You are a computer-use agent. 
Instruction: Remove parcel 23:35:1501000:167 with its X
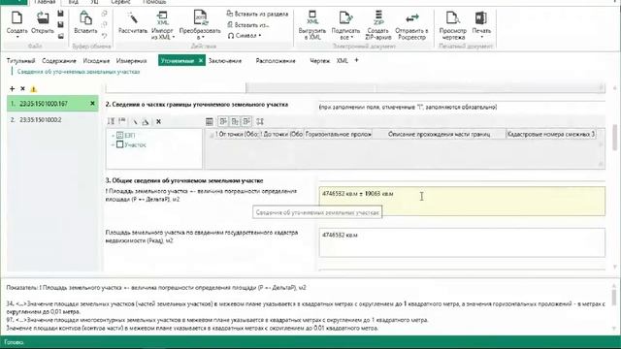coord(92,104)
